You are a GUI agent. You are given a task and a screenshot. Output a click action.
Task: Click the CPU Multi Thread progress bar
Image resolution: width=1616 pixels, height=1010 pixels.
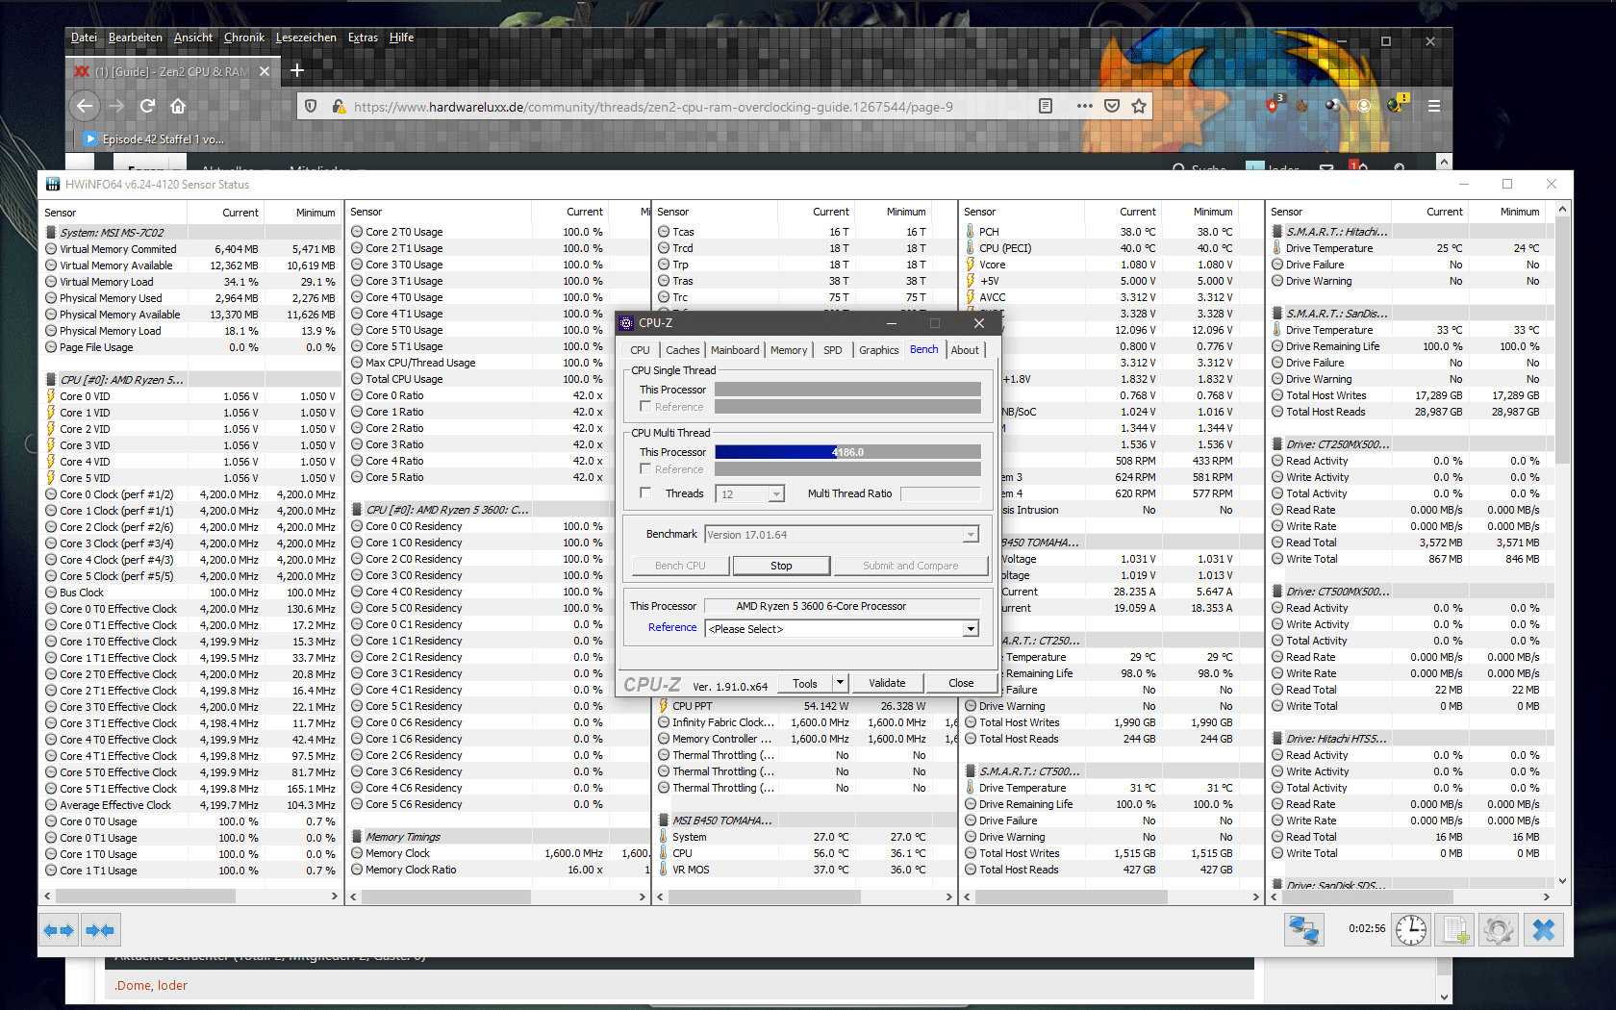(x=847, y=452)
